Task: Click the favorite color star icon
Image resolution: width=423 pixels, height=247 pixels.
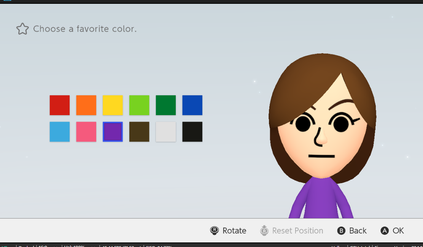Action: (22, 29)
